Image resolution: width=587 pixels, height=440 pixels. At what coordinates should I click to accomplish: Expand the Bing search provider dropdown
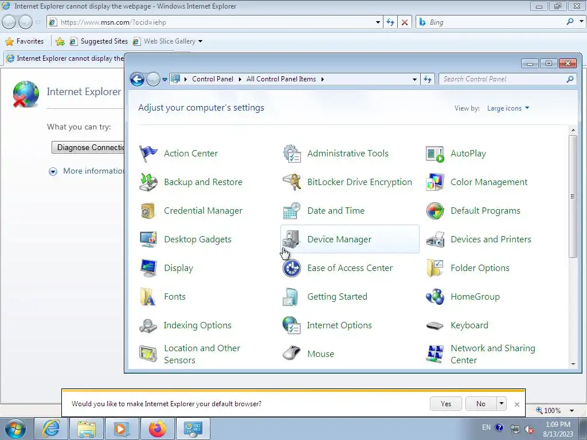click(581, 22)
